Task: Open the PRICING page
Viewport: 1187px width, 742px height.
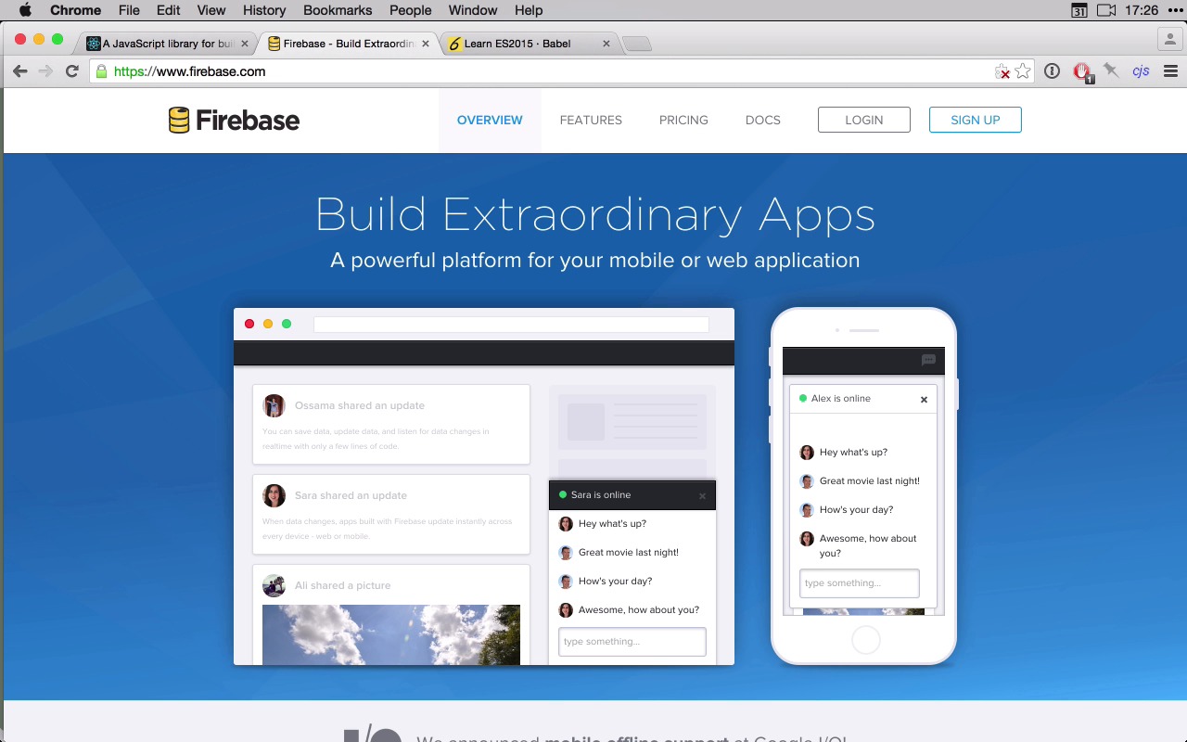Action: pos(683,120)
